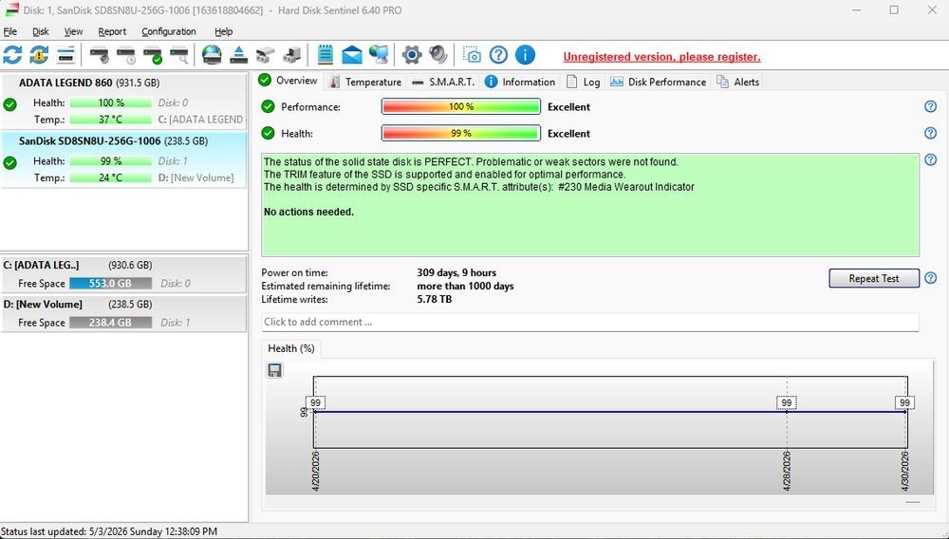This screenshot has height=539, width=949.
Task: Click the minimize dash below the graph
Action: pos(913,502)
